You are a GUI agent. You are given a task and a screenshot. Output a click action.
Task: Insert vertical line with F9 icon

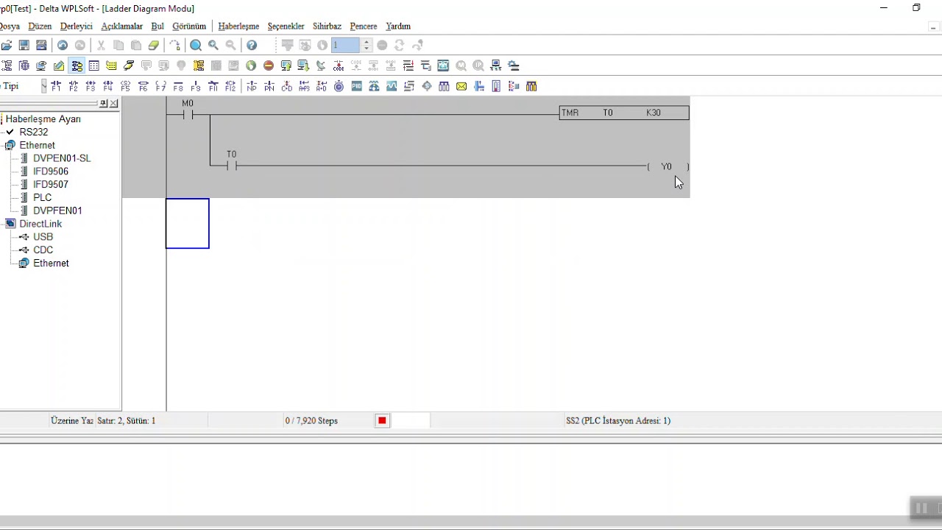(x=196, y=86)
